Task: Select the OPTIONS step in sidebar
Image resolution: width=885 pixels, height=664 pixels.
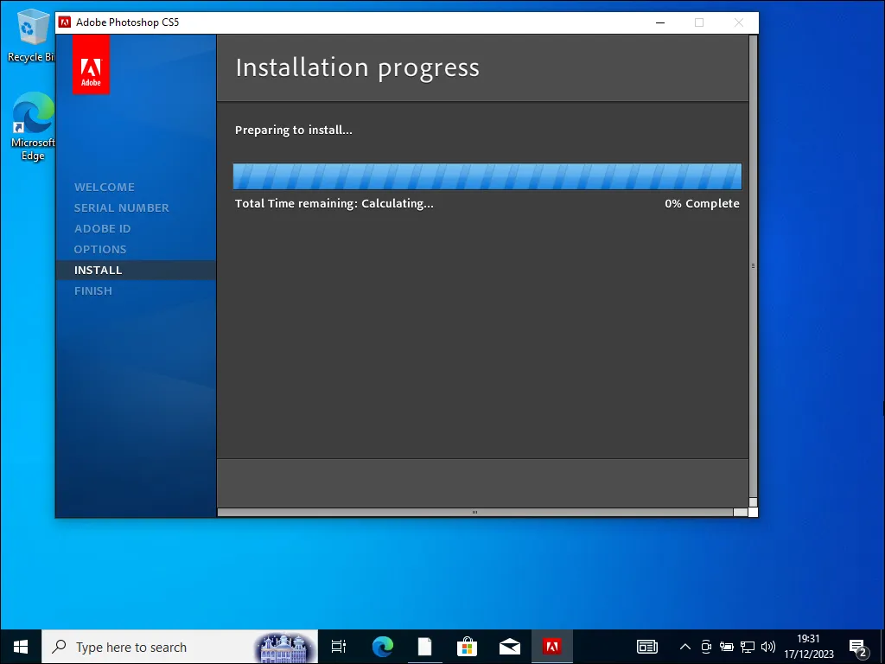Action: 100,249
